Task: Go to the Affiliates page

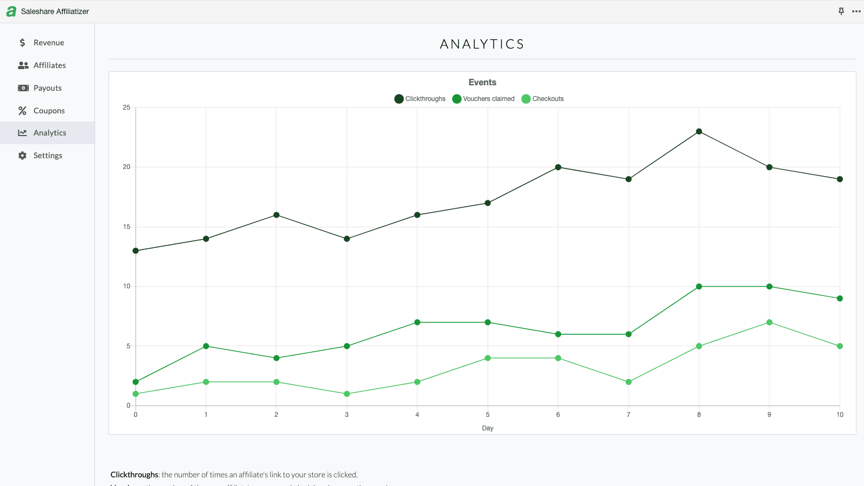Action: (x=50, y=65)
